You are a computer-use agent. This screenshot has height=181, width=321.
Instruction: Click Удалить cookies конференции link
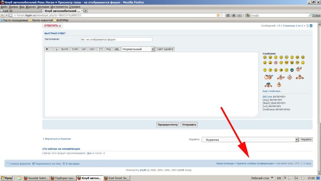pos(255,163)
